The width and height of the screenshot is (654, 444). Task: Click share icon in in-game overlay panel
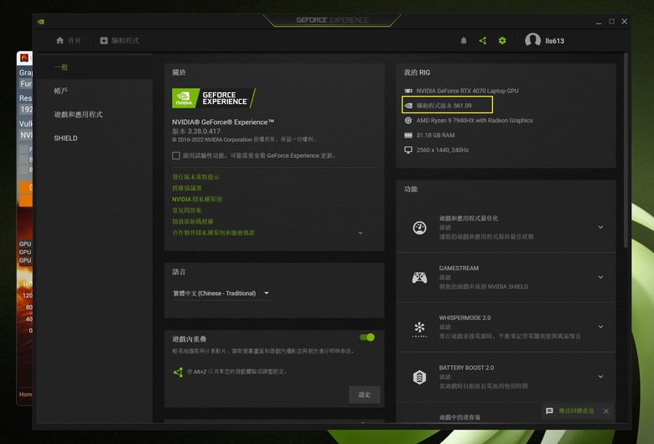[178, 372]
